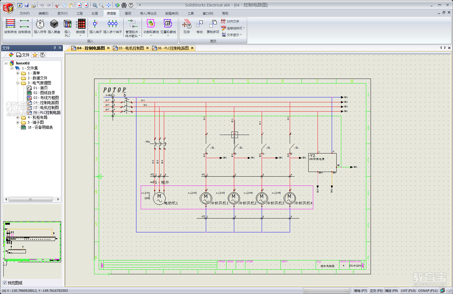Screen dimensions: 453x294
Task: Expand the 4 - 机柜布局 folder
Action: click(x=18, y=117)
